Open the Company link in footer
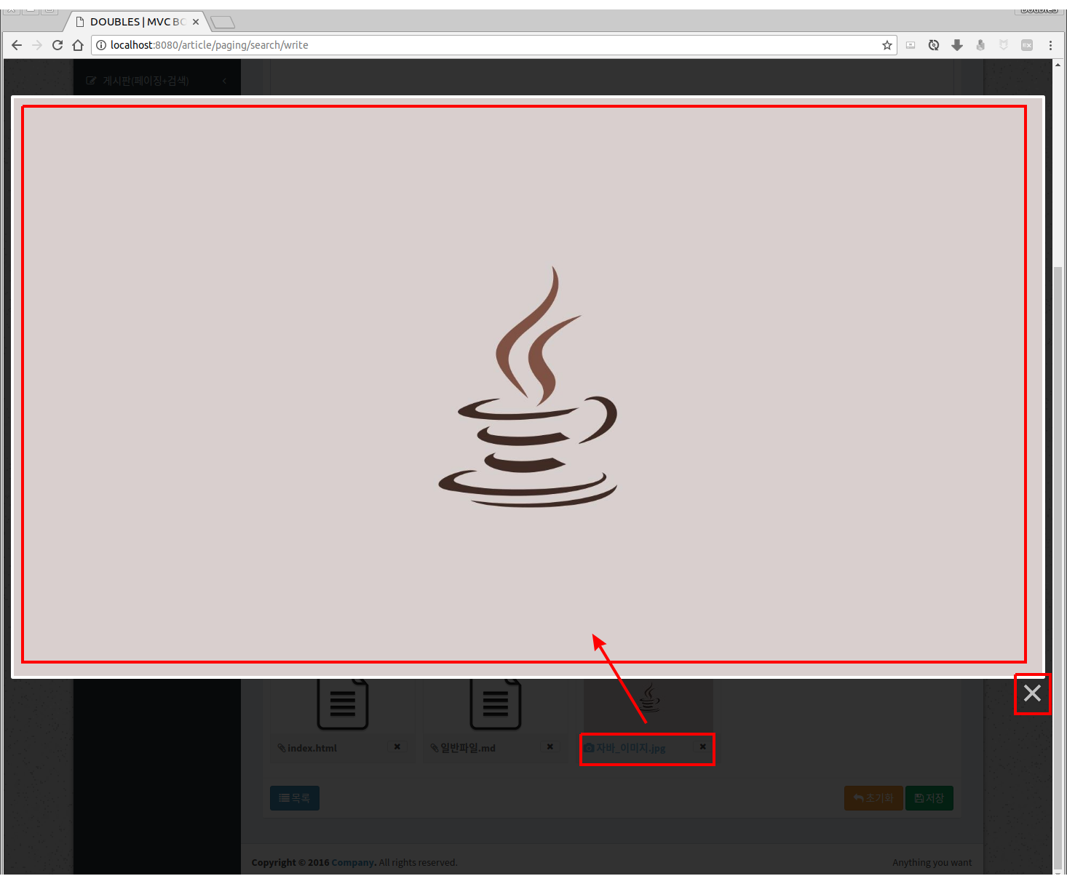Image resolution: width=1067 pixels, height=884 pixels. pos(352,862)
